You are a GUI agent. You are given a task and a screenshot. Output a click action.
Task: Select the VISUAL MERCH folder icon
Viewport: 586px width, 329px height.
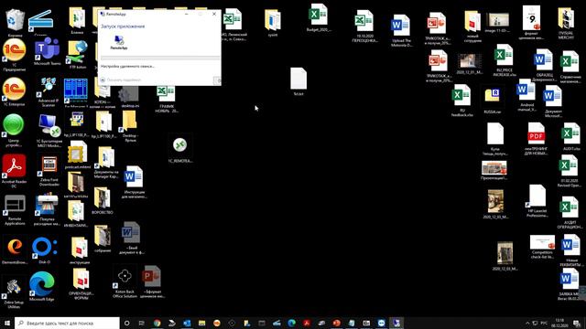pyautogui.click(x=566, y=22)
